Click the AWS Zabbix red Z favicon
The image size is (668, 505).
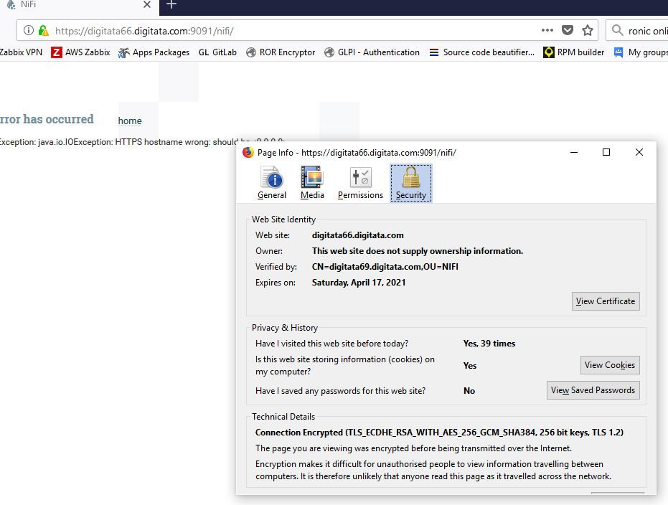(x=56, y=52)
